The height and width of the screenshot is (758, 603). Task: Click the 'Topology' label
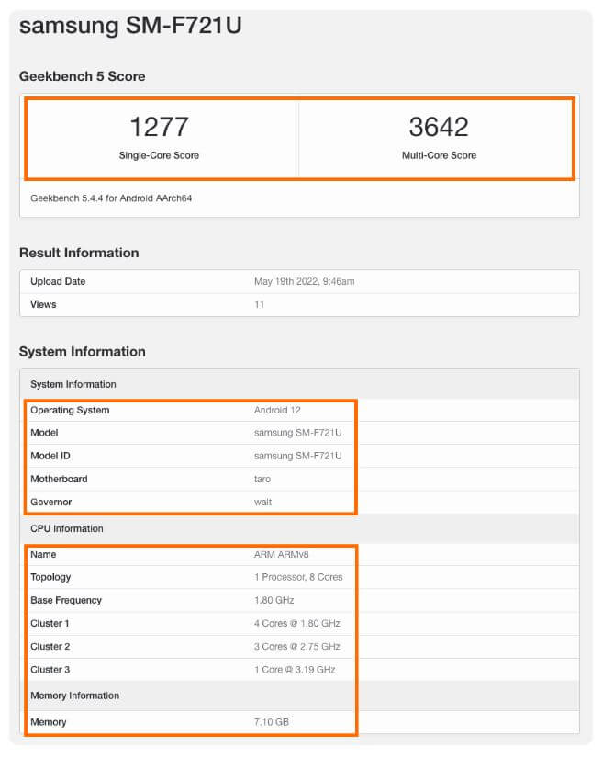pyautogui.click(x=50, y=577)
